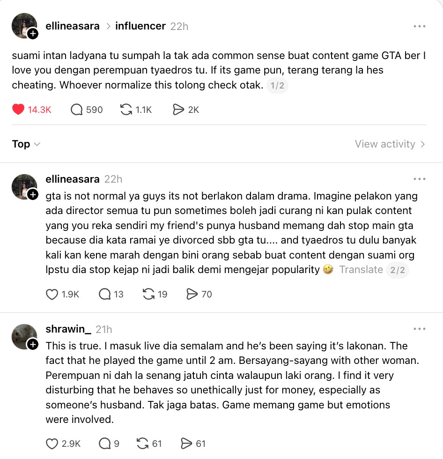Share the 'gta is not normal' reply
The height and width of the screenshot is (459, 443).
pos(192,294)
